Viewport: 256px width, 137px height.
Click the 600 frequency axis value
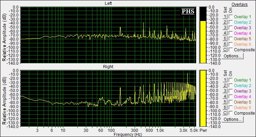[x=149, y=130]
